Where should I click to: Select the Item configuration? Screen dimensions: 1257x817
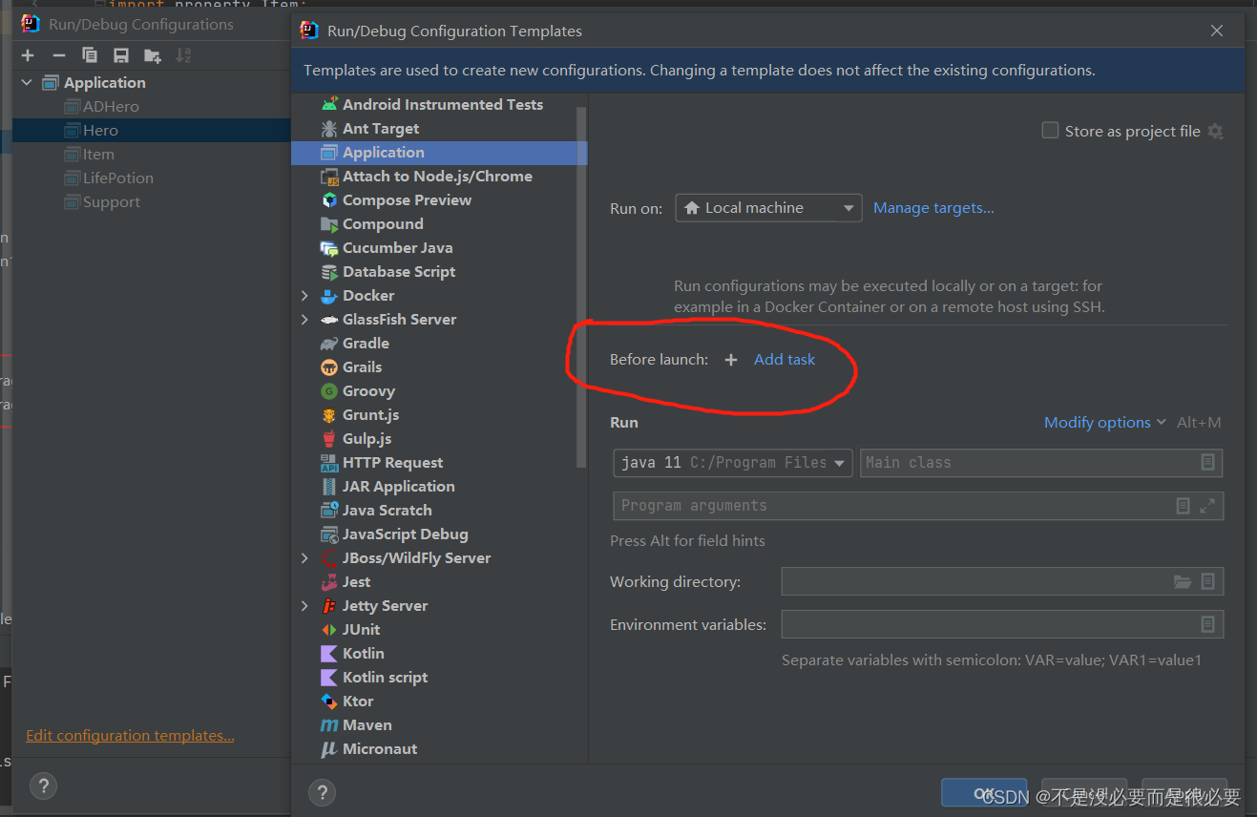tap(98, 155)
